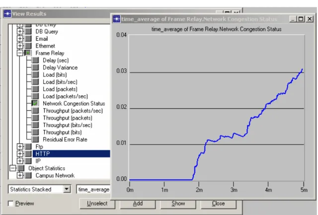This screenshot has width=318, height=215.
Task: Check the Throughput (packets) box
Action: [35, 118]
